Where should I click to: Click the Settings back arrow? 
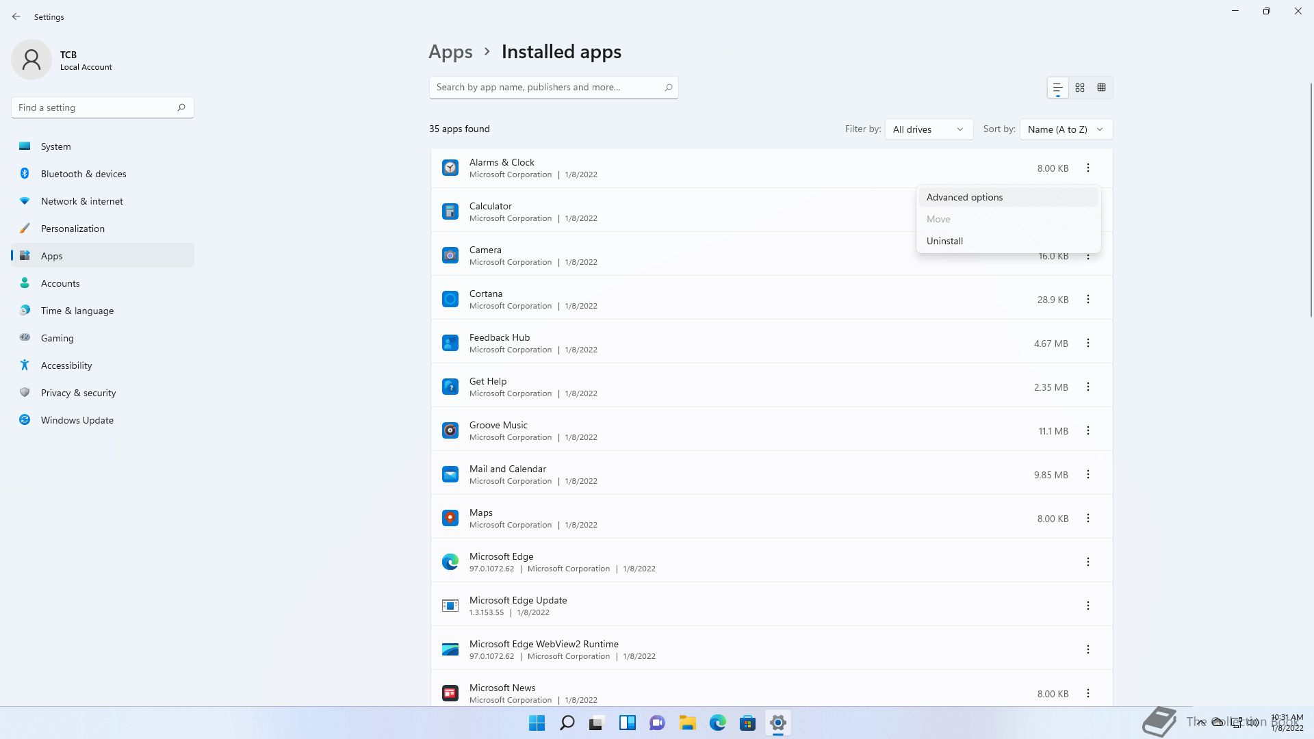click(16, 16)
